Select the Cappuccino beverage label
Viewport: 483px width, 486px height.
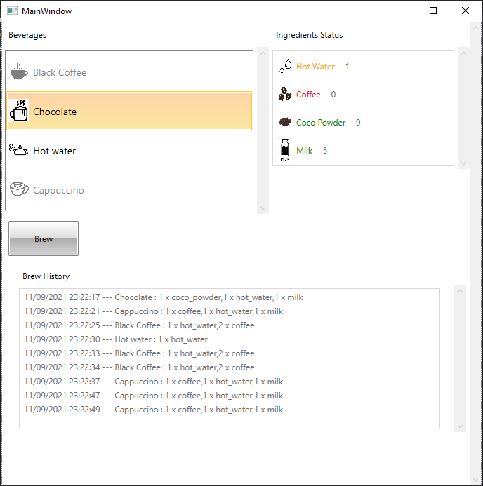[x=59, y=190]
